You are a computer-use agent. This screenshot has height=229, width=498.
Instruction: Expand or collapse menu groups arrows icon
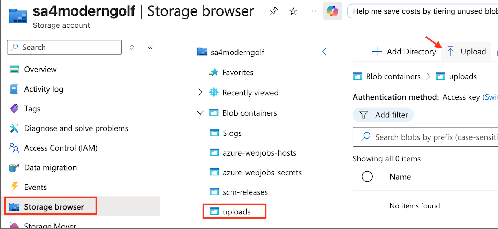(x=132, y=47)
